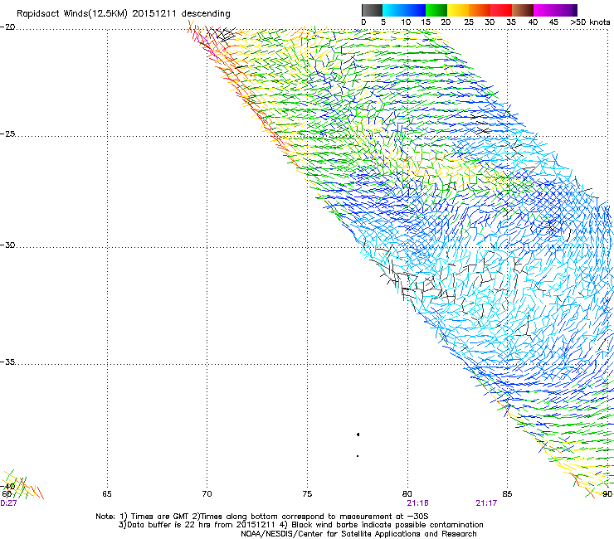Click the 'Note: 1) Times are GMT' line
The image size is (614, 539).
pos(261,517)
